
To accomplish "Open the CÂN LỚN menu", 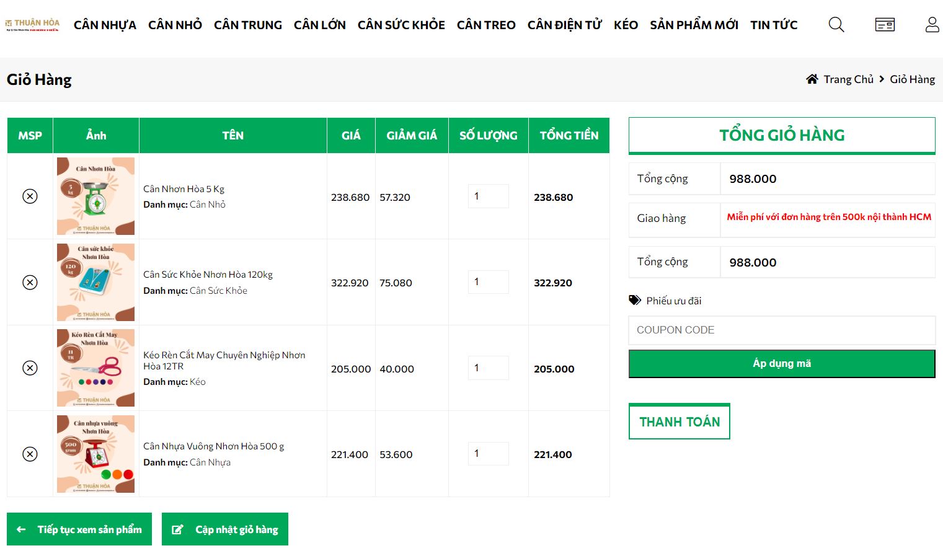I will [x=320, y=25].
